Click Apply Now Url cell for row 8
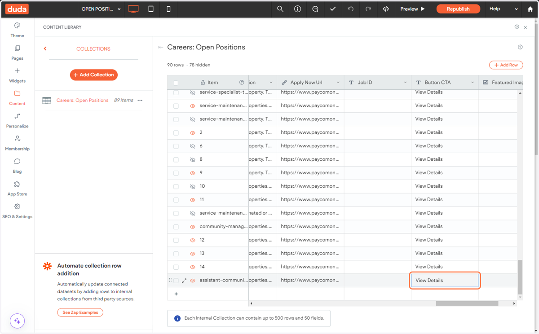Image resolution: width=539 pixels, height=334 pixels. 310,159
